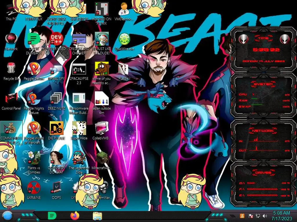This screenshot has height=222, width=297.
Task: Open the network status tray icon
Action: [258, 216]
